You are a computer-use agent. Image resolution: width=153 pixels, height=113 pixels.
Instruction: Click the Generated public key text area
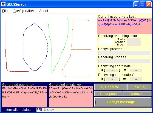[24, 96]
